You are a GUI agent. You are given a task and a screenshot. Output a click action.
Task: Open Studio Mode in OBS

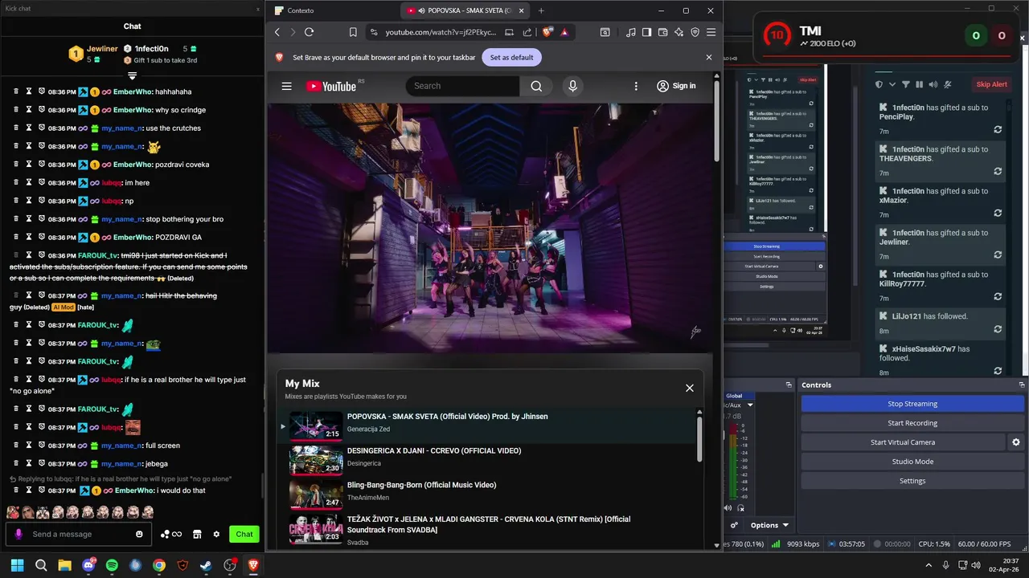(x=912, y=462)
